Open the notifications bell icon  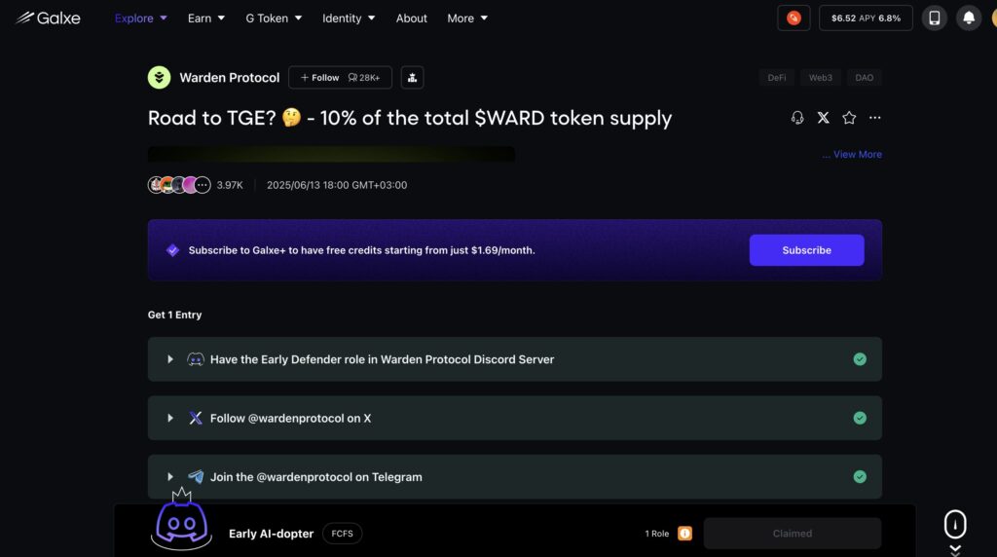point(969,18)
